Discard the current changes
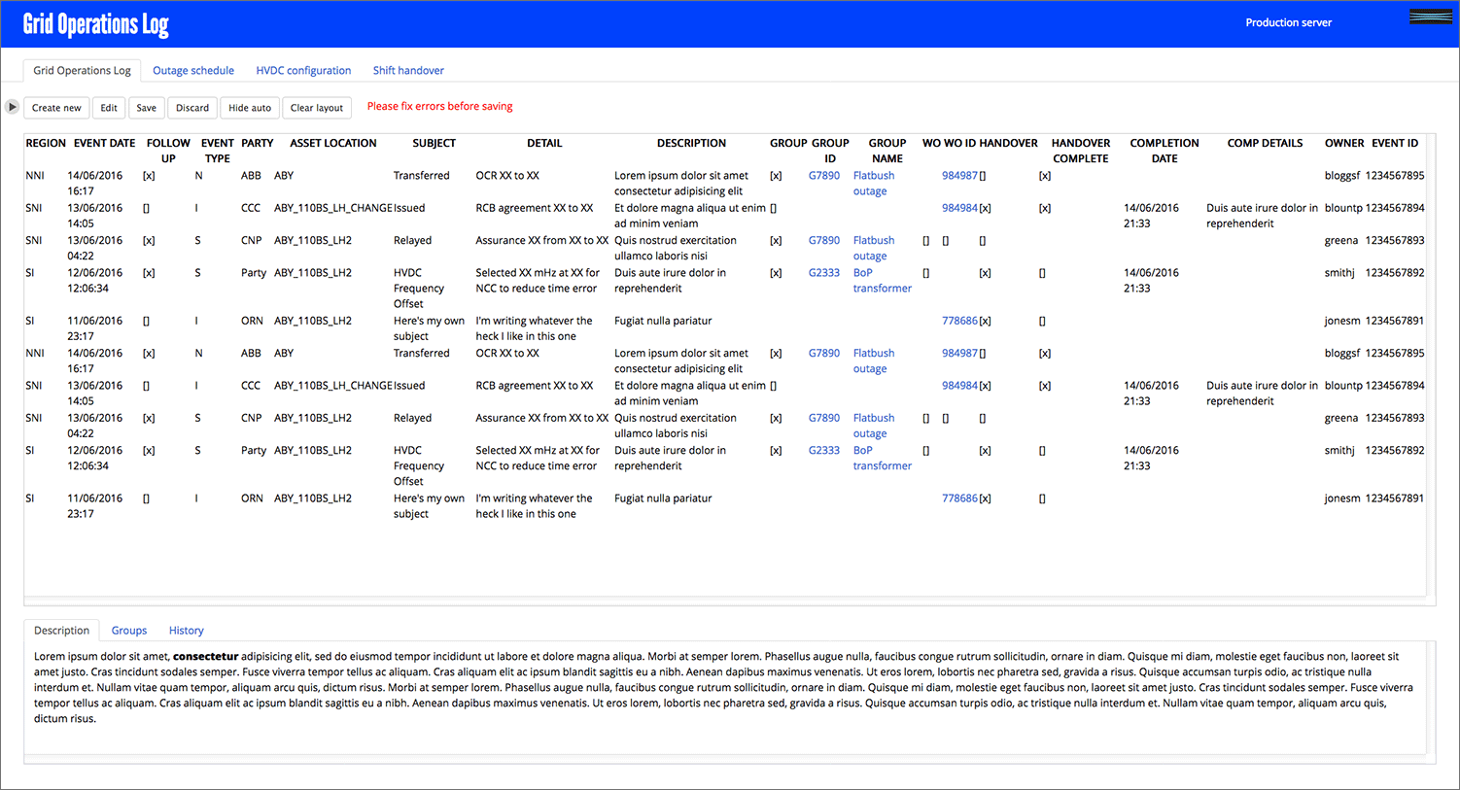 pos(192,108)
